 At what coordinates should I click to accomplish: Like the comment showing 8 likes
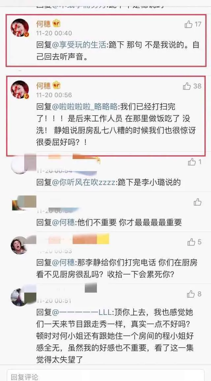coord(191,294)
